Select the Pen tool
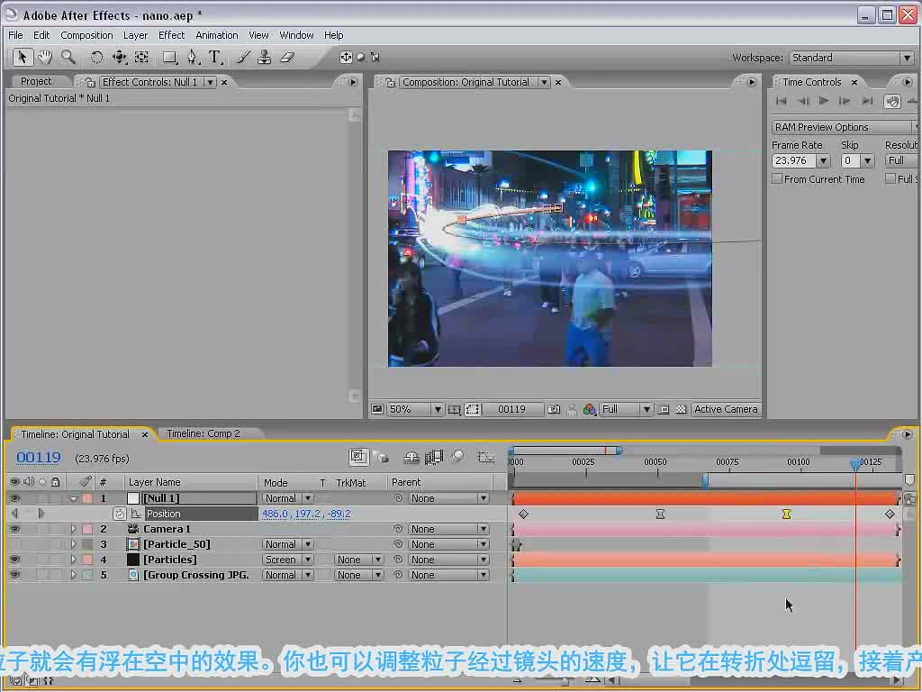The height and width of the screenshot is (692, 922). click(193, 57)
